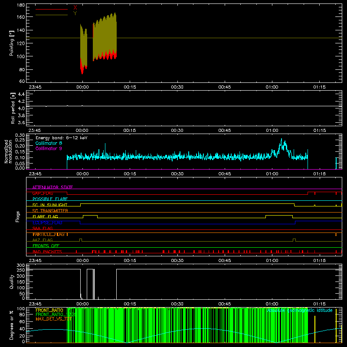Click the ATTENUATOR_STATE flag label
347x347 pixels.
coord(52,187)
